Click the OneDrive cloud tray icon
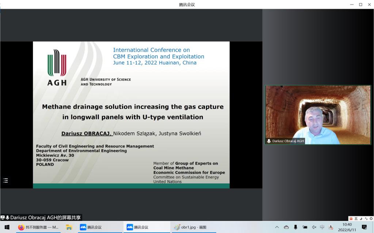 (x=286, y=227)
